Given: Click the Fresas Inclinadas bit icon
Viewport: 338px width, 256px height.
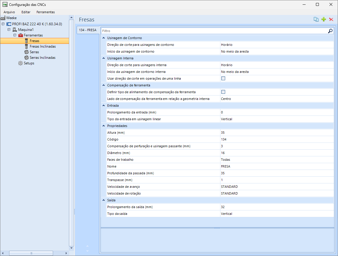Looking at the screenshot, I should pyautogui.click(x=26, y=46).
